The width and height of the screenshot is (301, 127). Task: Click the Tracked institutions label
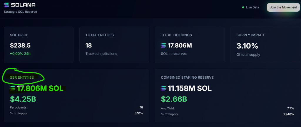(x=101, y=54)
